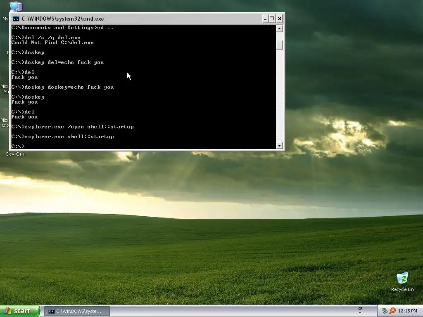Open the cmd.exe title bar system icon
The image size is (423, 317).
16,19
